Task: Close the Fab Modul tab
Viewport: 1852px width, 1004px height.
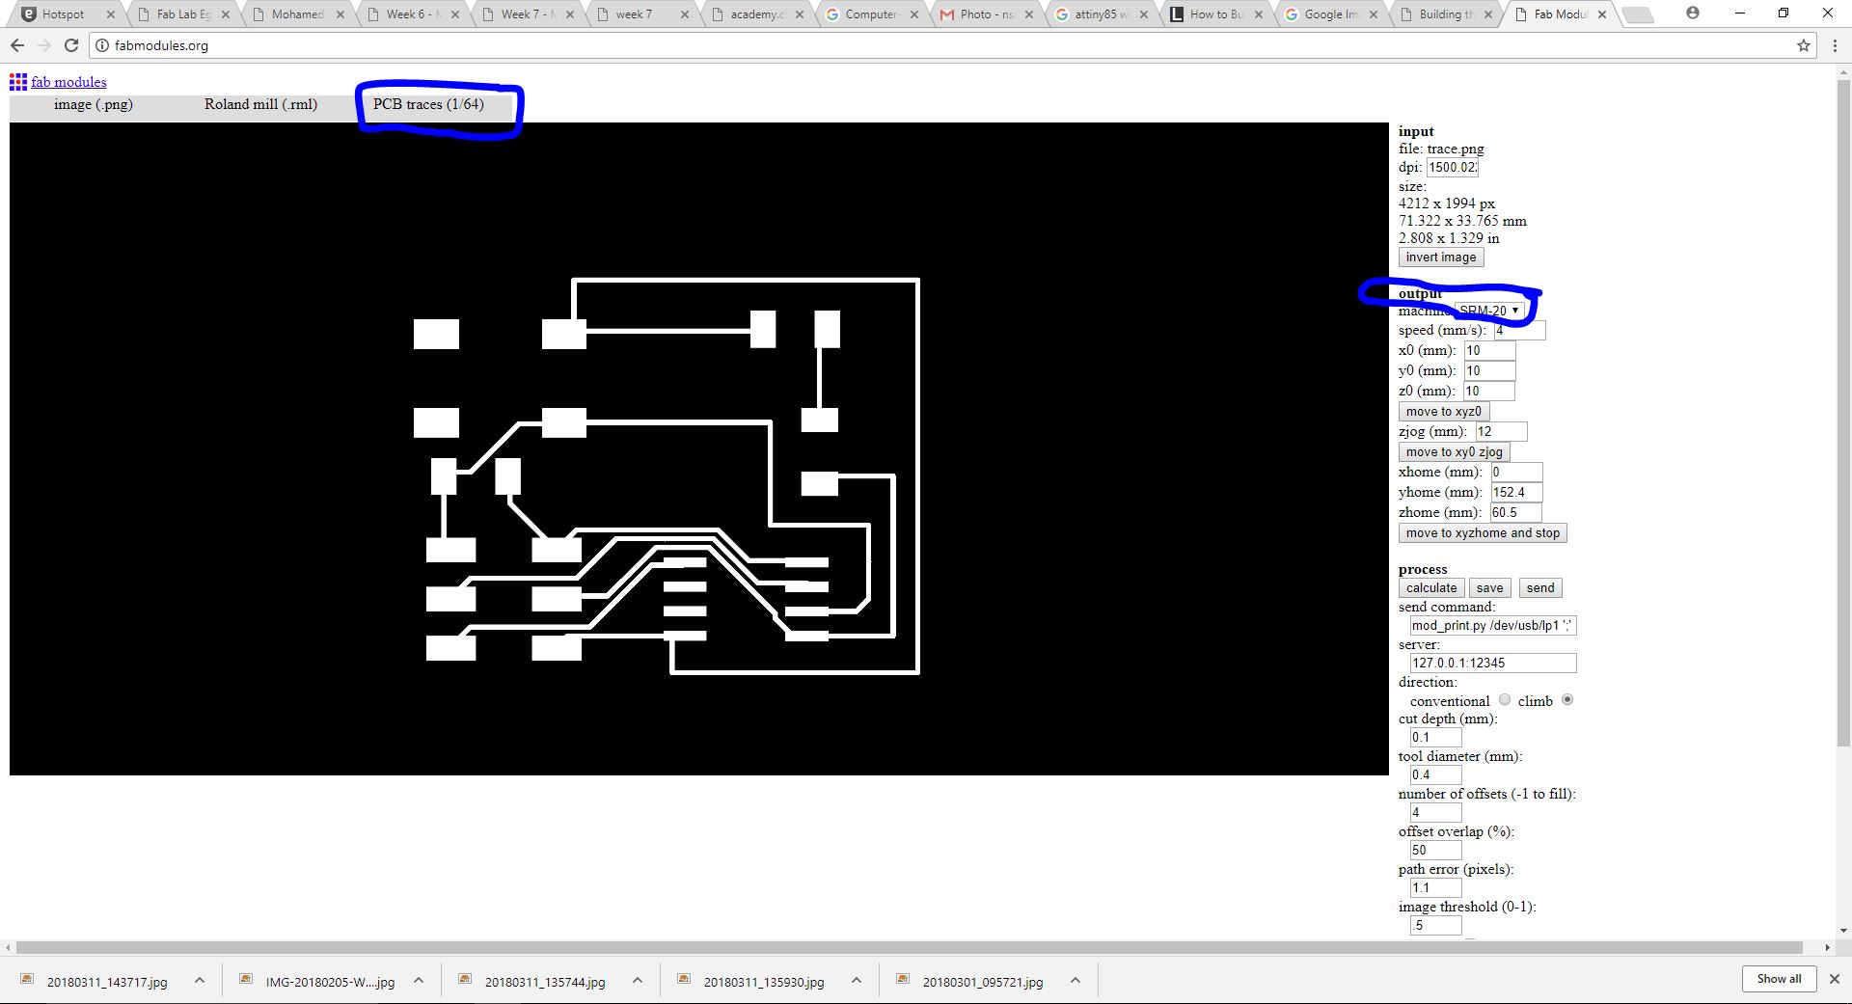Action: (x=1602, y=14)
